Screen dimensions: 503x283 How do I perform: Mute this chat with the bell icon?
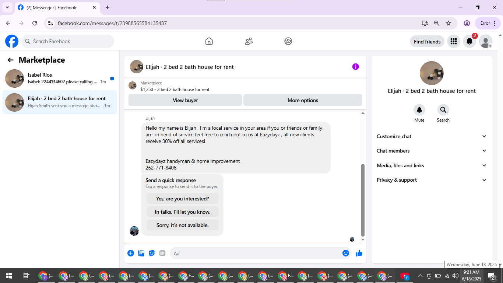(x=419, y=110)
